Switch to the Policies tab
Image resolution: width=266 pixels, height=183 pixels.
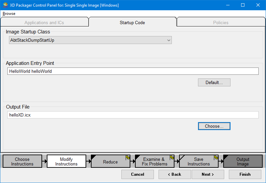coord(221,23)
